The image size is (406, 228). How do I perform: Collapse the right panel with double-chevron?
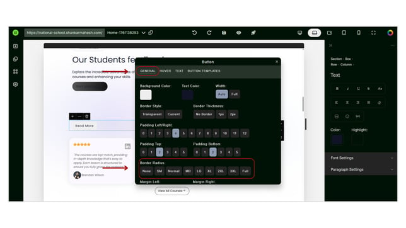coord(330,45)
